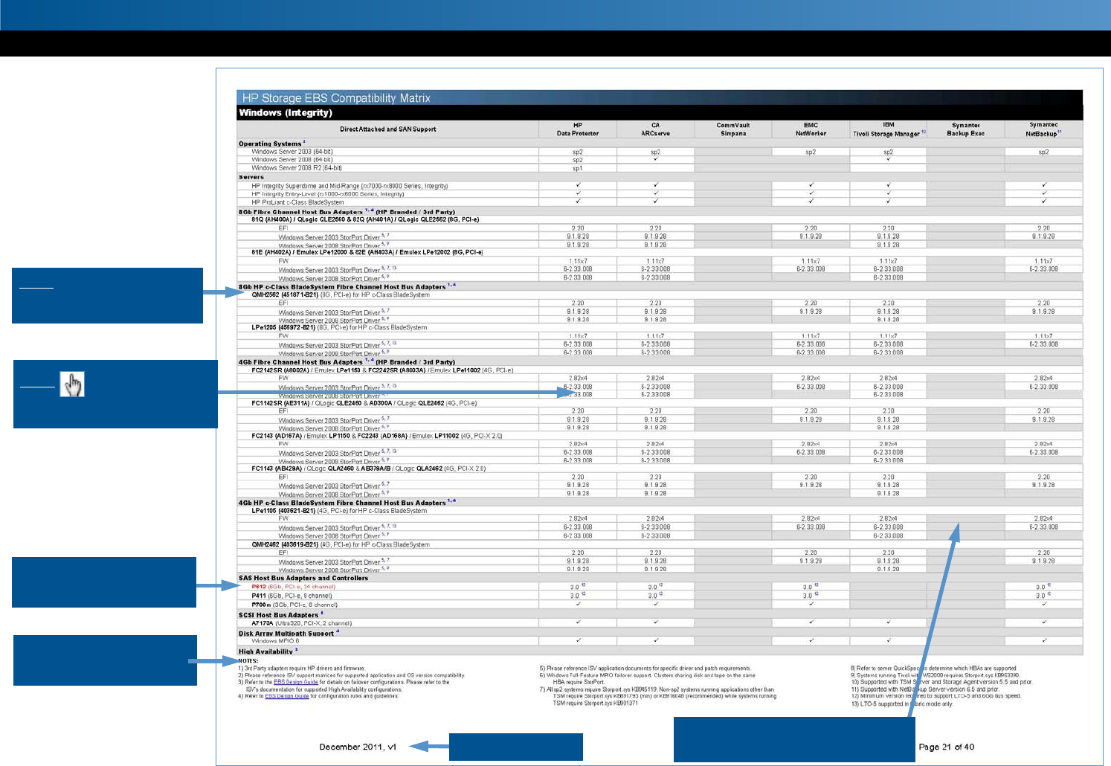Image resolution: width=1111 pixels, height=766 pixels.
Task: Select the "A7173A" SCSI adapter row
Action: pos(302,623)
